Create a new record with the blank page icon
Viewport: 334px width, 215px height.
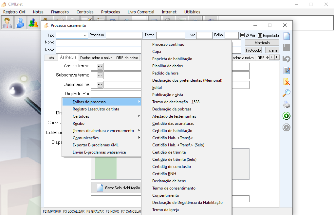tap(287, 36)
